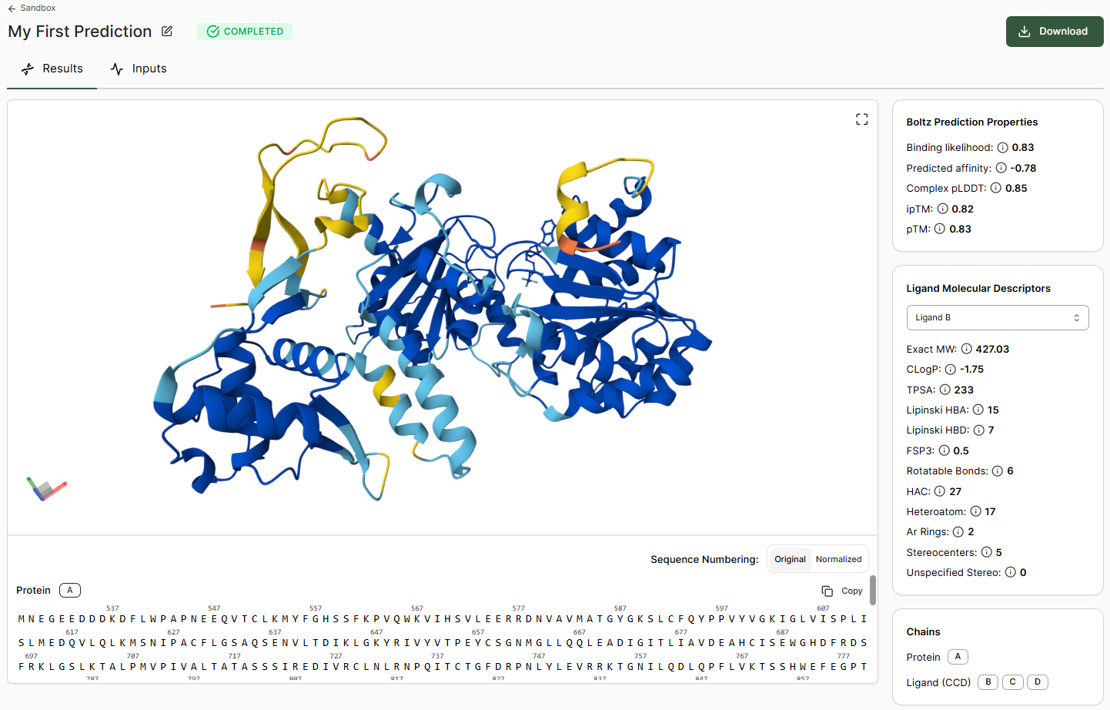Switch sequence numbering to Original

point(790,559)
